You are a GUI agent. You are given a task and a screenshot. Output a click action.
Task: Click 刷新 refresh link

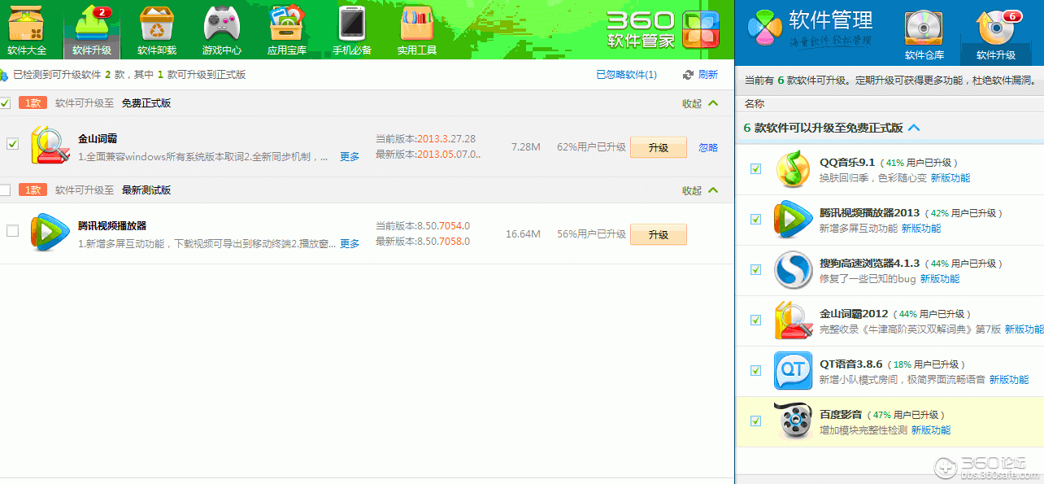(x=708, y=75)
